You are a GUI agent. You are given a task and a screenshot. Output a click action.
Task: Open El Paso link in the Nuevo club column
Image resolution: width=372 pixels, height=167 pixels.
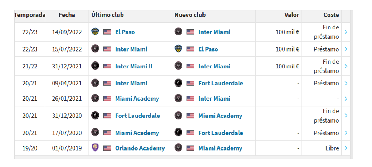coord(208,49)
